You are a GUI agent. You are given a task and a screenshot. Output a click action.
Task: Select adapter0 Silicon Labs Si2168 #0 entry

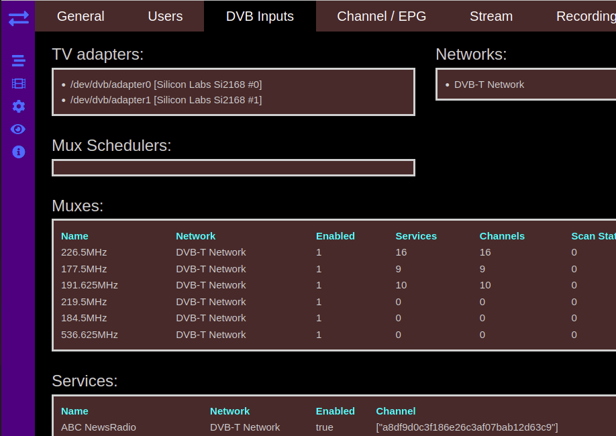tap(166, 85)
